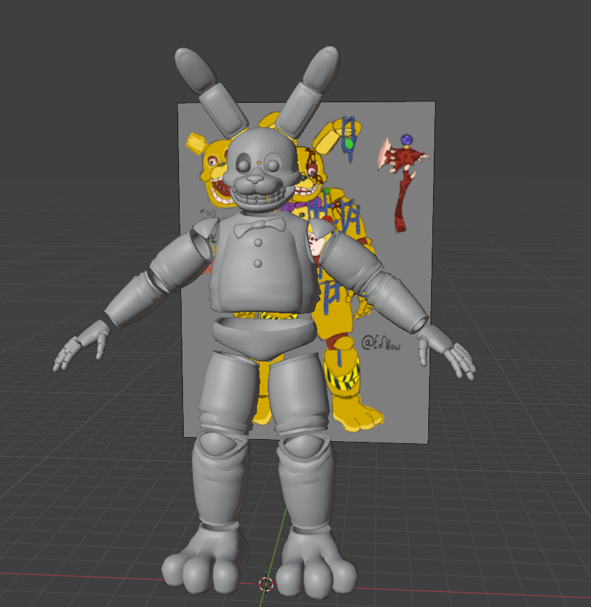Image resolution: width=591 pixels, height=607 pixels.
Task: Click the upper chest button on the torso
Action: click(x=258, y=243)
